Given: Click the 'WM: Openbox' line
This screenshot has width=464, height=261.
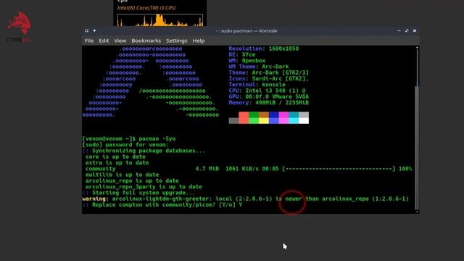Looking at the screenshot, I should [247, 60].
